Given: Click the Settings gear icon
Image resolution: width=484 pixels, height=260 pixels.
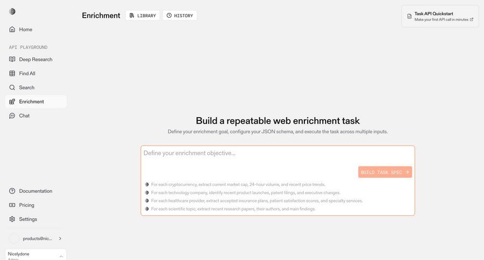Looking at the screenshot, I should 12,219.
